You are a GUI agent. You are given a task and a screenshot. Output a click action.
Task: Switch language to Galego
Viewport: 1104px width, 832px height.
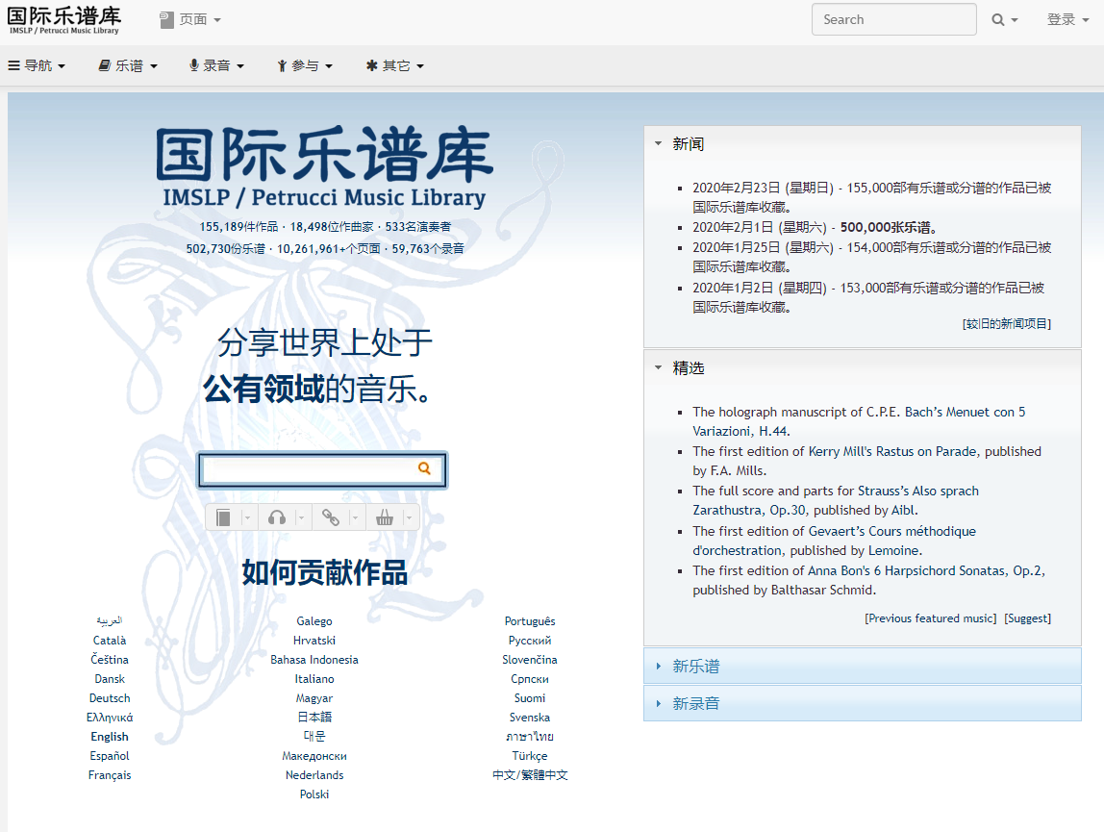[x=314, y=621]
